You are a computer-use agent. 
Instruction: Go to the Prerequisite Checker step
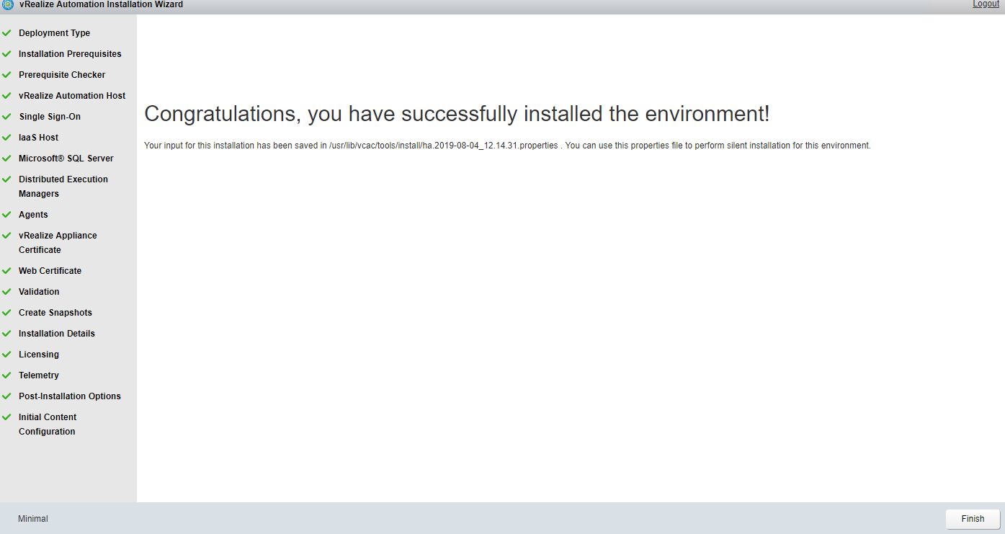tap(62, 75)
